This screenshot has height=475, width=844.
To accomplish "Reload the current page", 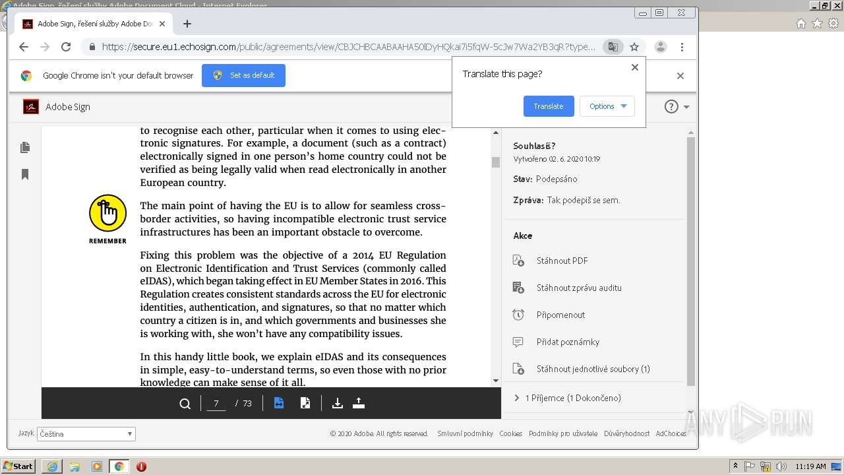I will pos(66,47).
